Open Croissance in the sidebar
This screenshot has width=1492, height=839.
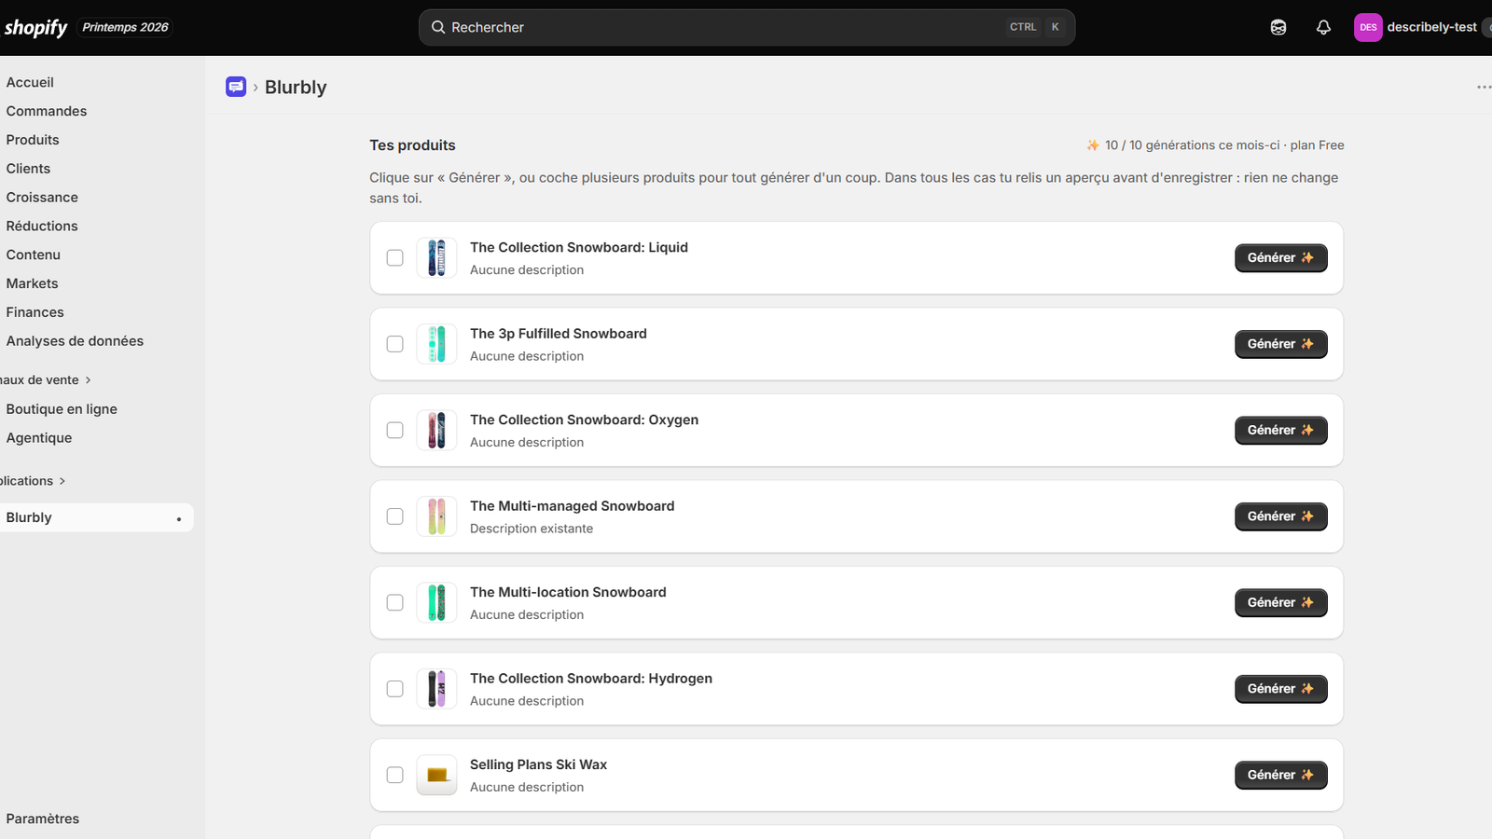[42, 198]
